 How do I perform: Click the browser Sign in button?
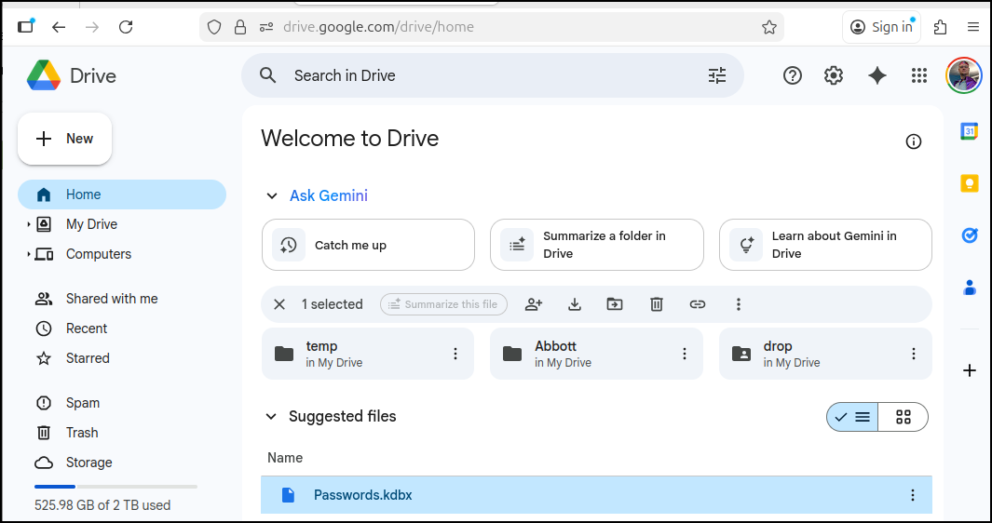[x=881, y=27]
